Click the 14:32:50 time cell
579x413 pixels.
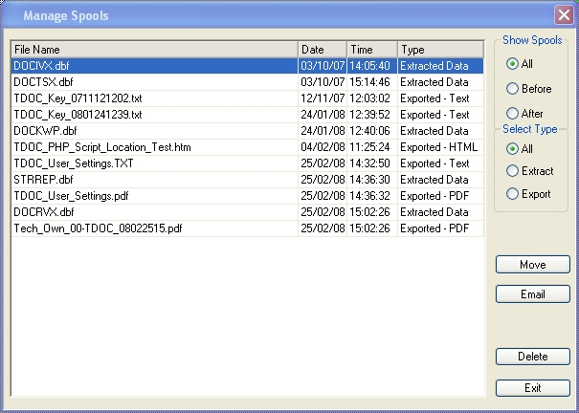[x=372, y=163]
